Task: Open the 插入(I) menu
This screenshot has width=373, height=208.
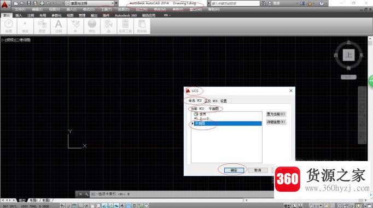Action: (71, 9)
